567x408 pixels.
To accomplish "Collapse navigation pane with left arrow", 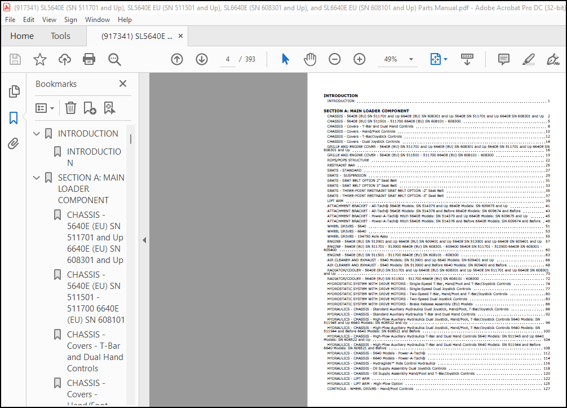I will pos(144,240).
